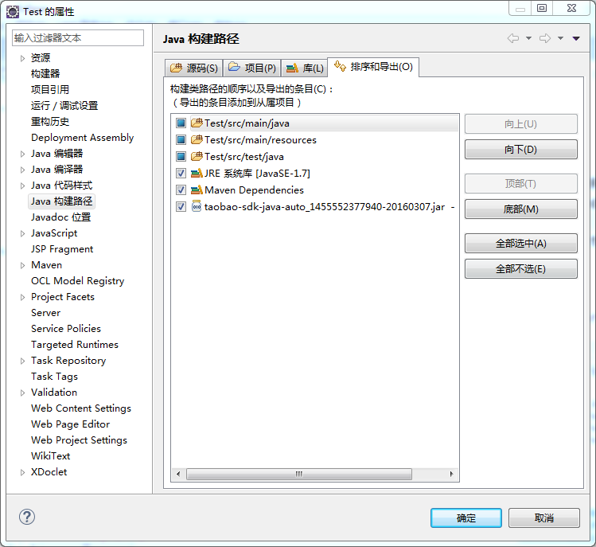Select OCL Model Registry item
The image size is (596, 547).
77,281
